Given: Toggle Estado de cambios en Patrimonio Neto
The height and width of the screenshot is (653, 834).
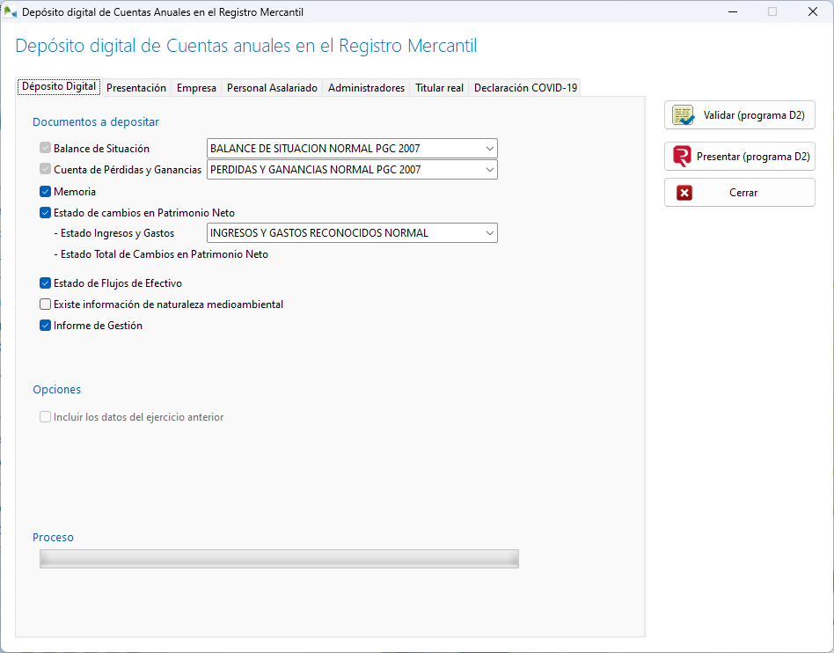Looking at the screenshot, I should (x=45, y=212).
